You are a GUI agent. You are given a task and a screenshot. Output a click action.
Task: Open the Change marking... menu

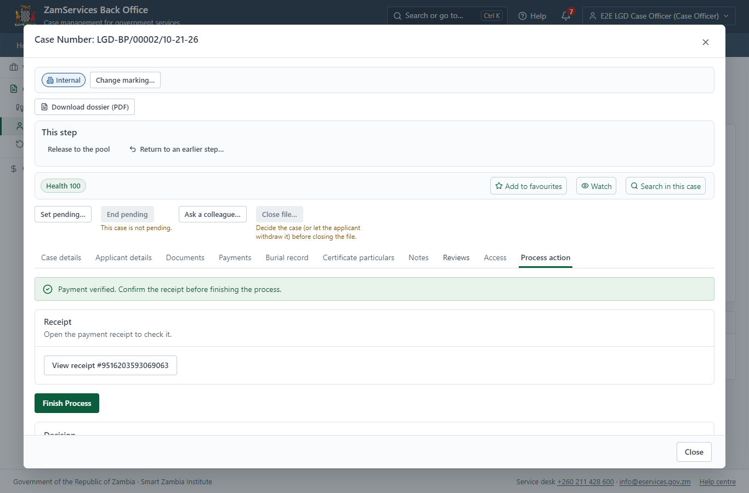(x=125, y=81)
